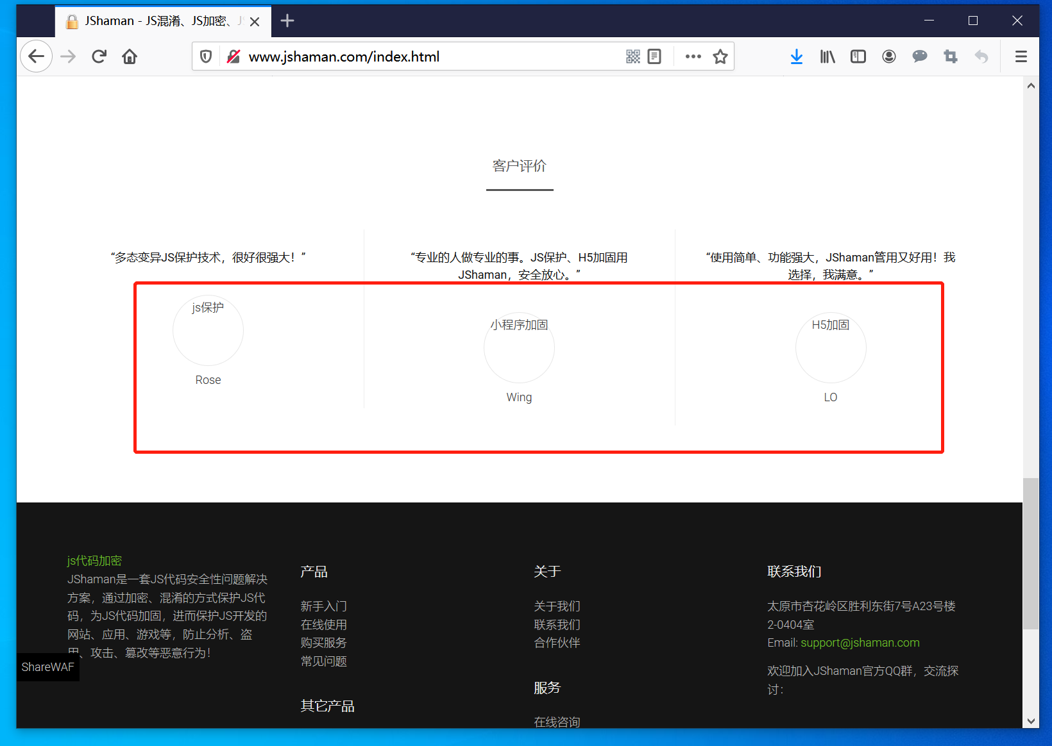Screen dimensions: 1052x746
Task: View insecure connection padlock details
Action: click(233, 56)
